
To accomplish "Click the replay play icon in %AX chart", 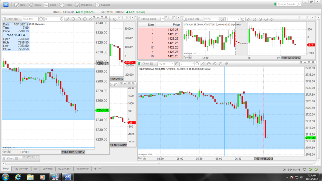I will point(79,19).
